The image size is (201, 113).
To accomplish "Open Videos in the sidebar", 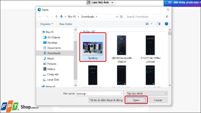I will [x=51, y=69].
